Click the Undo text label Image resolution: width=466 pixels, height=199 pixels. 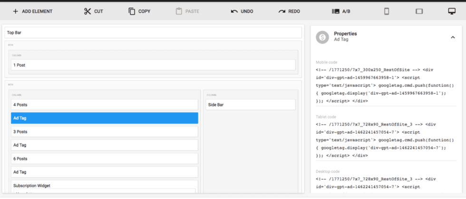pos(247,11)
